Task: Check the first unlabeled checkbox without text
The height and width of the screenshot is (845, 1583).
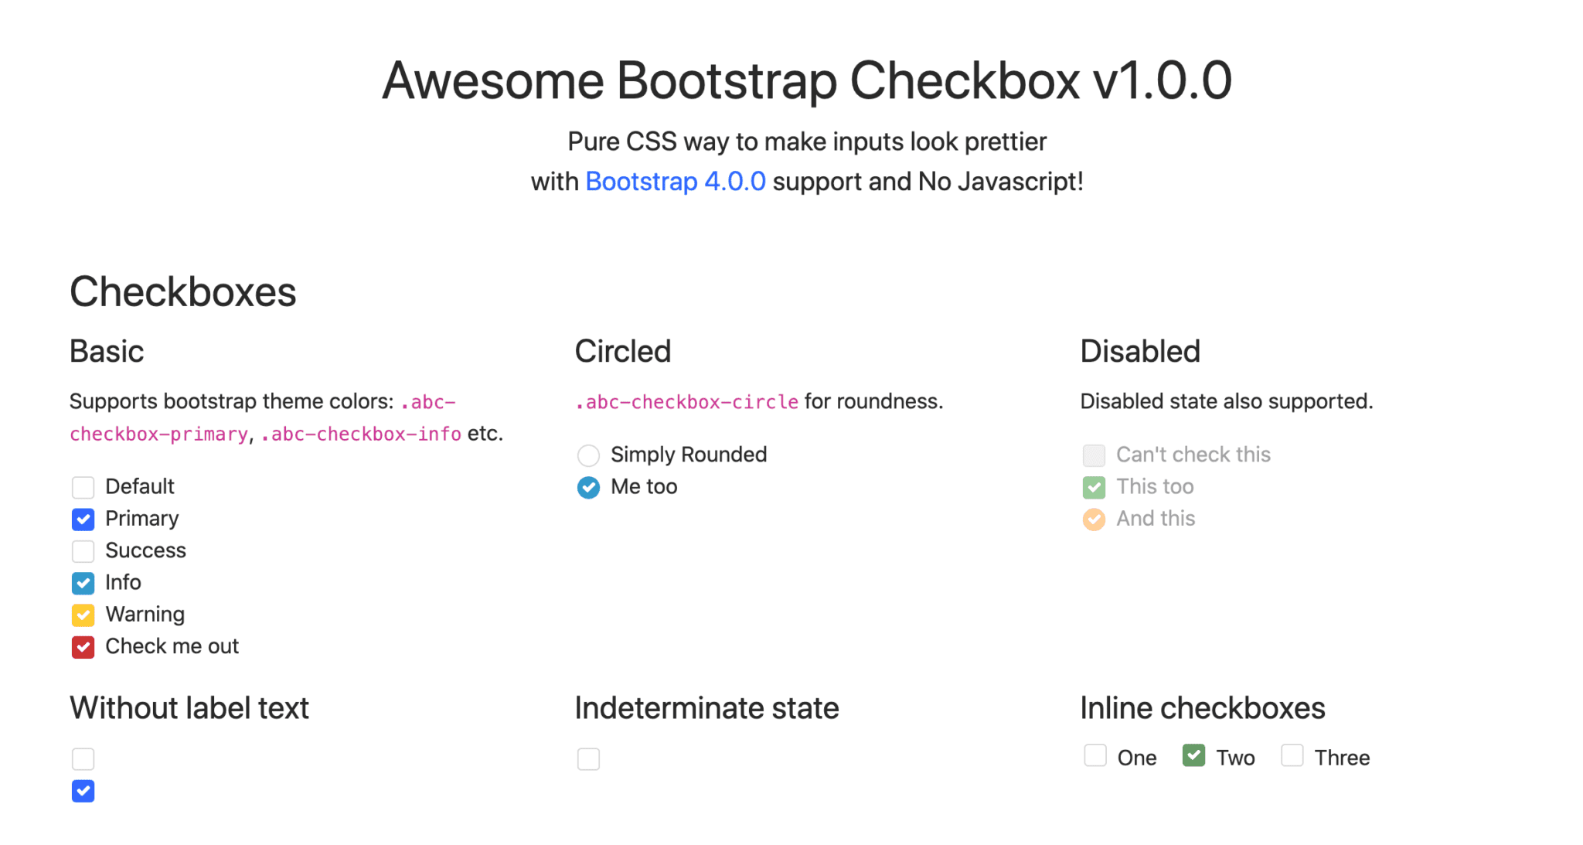Action: click(x=83, y=759)
